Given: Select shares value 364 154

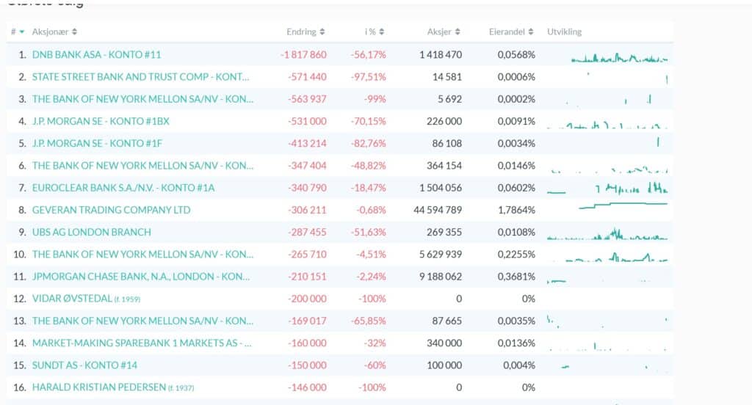Looking at the screenshot, I should pos(444,166).
